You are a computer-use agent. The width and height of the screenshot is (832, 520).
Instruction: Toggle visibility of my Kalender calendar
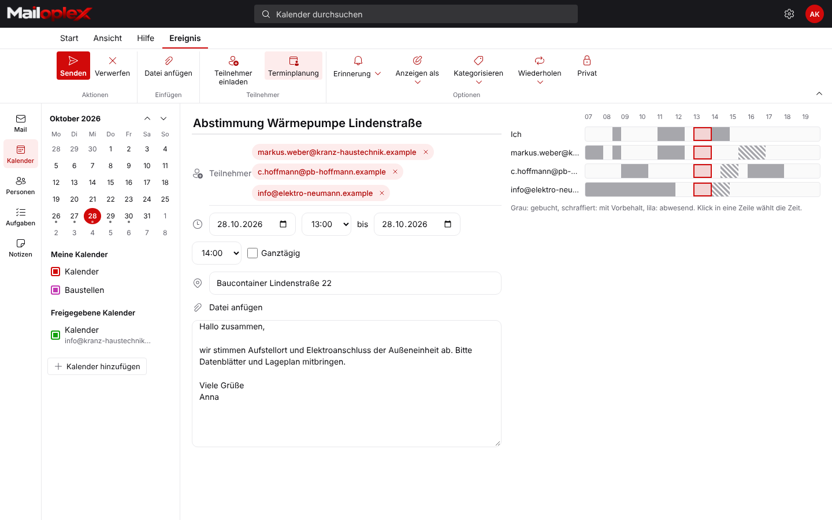click(55, 272)
